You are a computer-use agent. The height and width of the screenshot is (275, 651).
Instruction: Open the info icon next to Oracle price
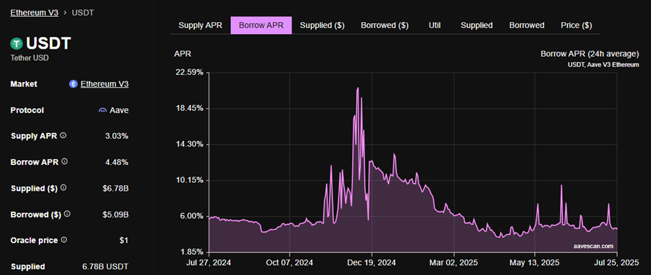click(64, 240)
